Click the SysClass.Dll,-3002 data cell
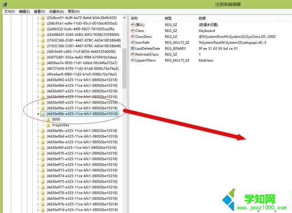Viewport: 292px width, 213px height. [237, 36]
